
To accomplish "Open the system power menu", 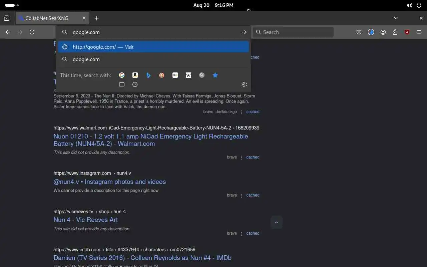I will click(x=419, y=5).
